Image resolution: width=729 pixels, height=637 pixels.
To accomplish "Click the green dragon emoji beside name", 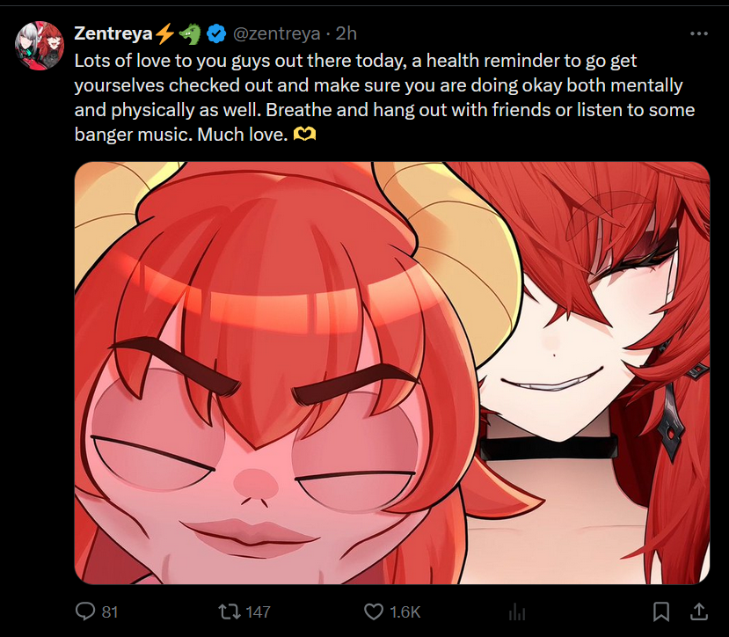I will click(x=190, y=34).
